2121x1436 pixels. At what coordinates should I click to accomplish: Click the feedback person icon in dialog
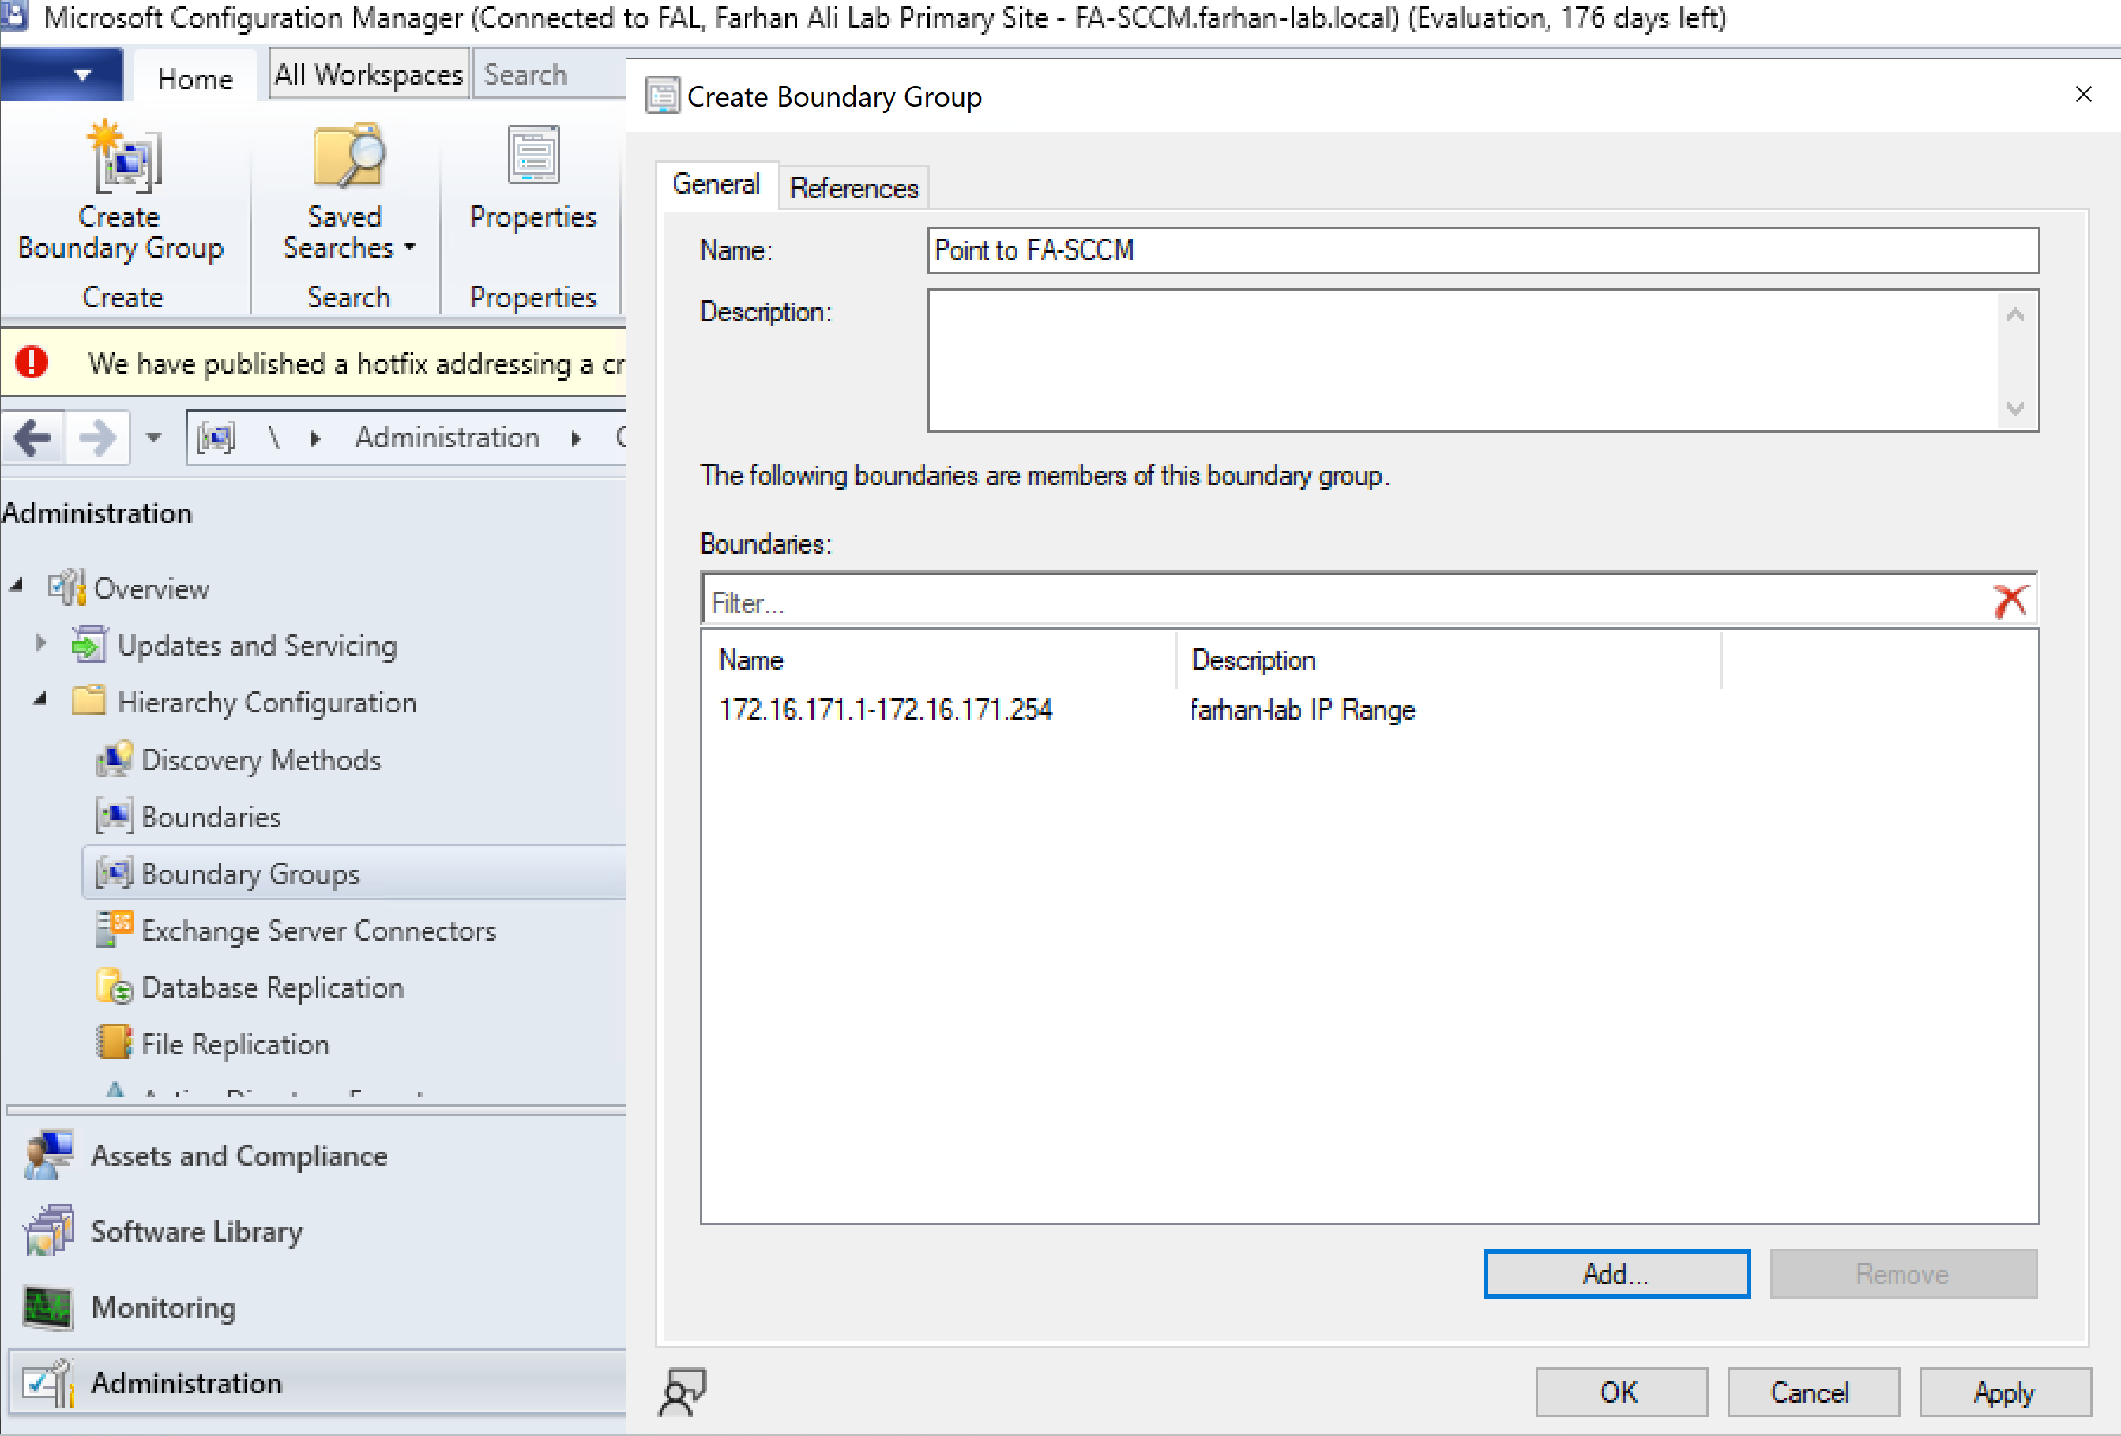[682, 1391]
